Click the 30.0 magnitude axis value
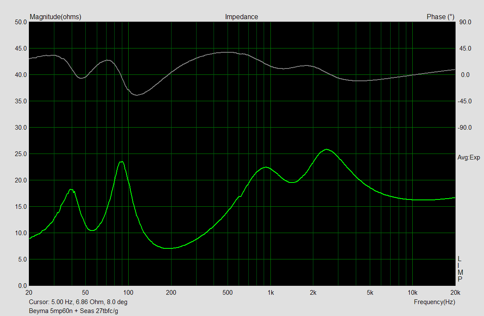 [21, 128]
